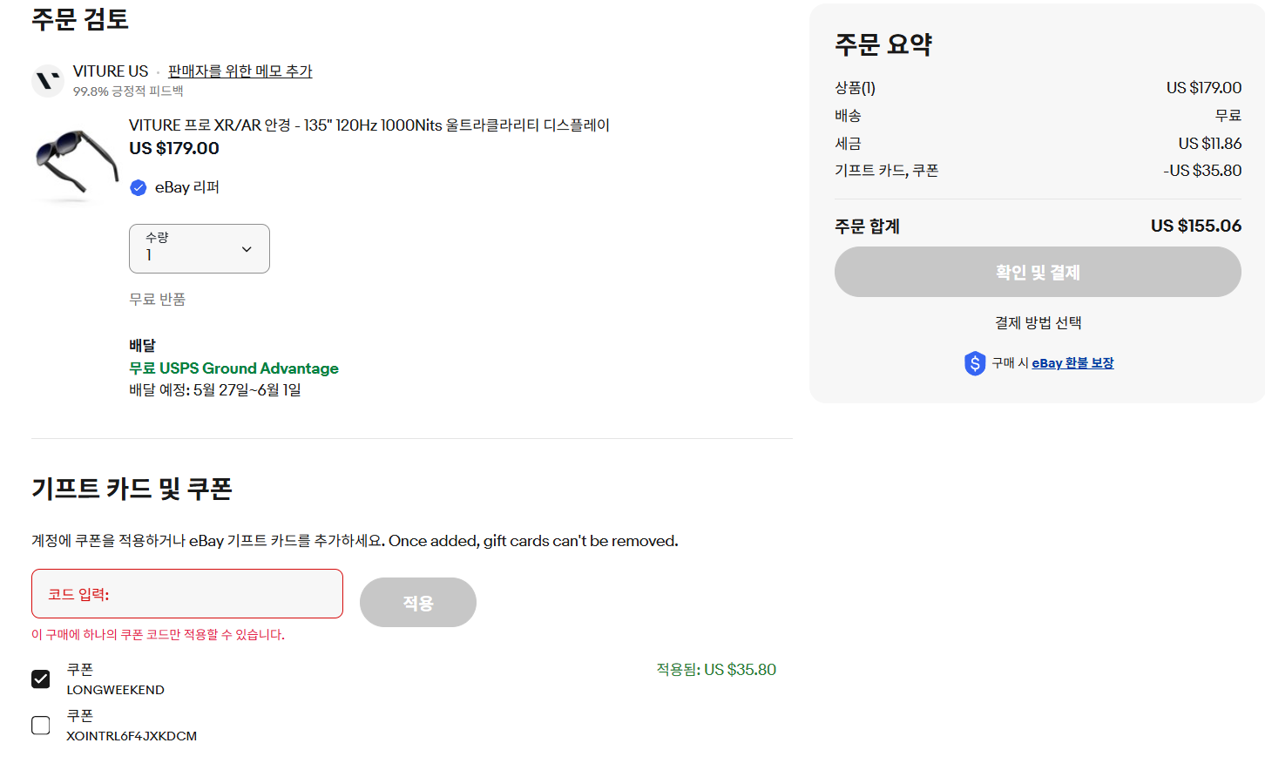Open the eBay 환불 보장 link

tap(1072, 363)
